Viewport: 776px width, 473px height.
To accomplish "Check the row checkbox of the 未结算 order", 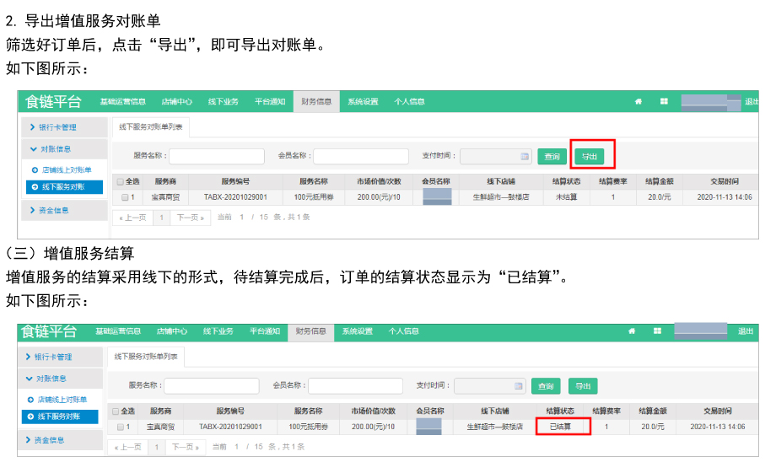I will (124, 197).
